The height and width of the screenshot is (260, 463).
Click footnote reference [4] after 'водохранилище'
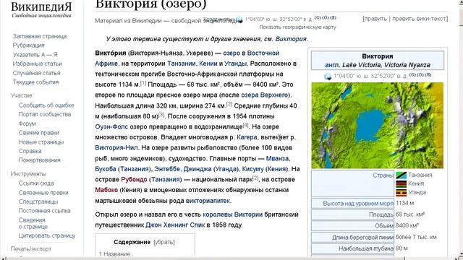click(246, 125)
